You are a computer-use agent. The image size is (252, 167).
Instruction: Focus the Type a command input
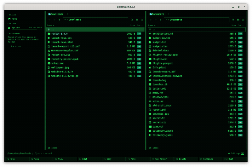pos(130,153)
